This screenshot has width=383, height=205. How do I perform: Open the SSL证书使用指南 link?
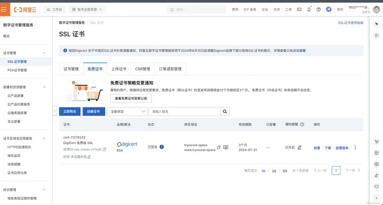[x=351, y=23]
